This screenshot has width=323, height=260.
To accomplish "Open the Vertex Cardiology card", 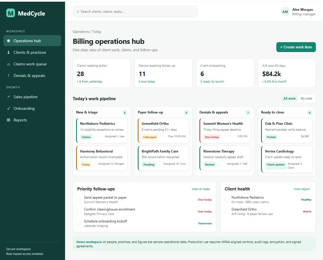I will click(x=287, y=159).
